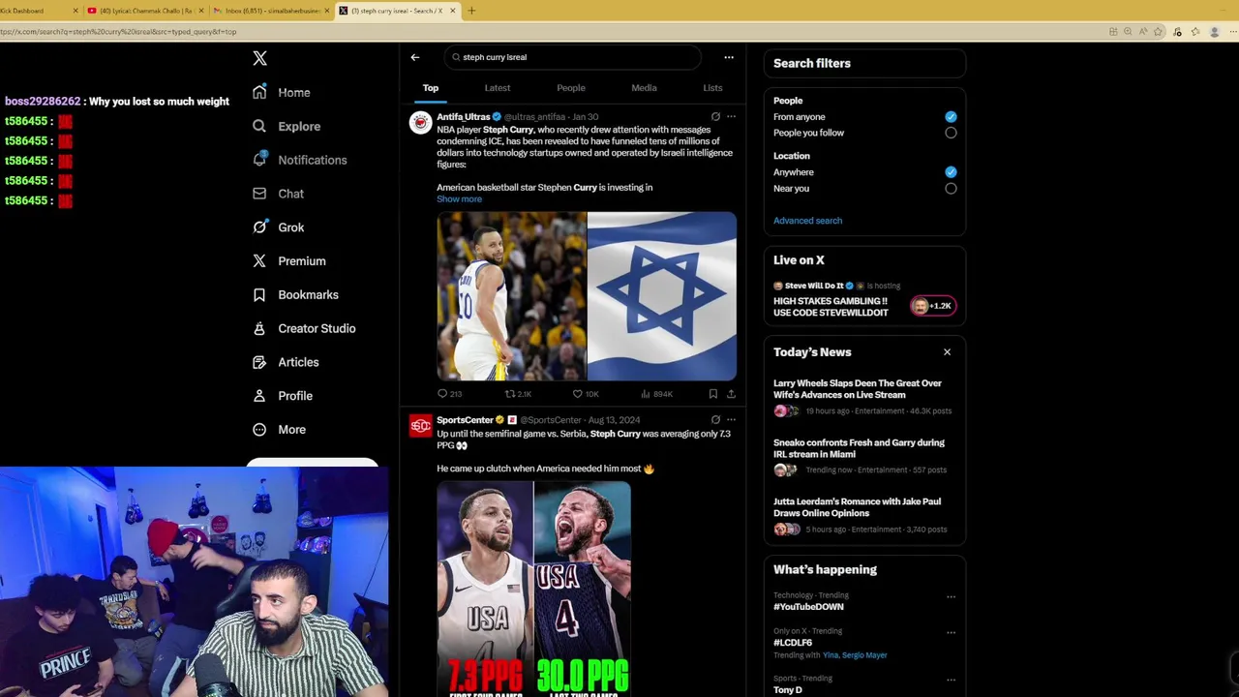Open more menu on SportsCenter post
This screenshot has width=1239, height=697.
click(731, 420)
